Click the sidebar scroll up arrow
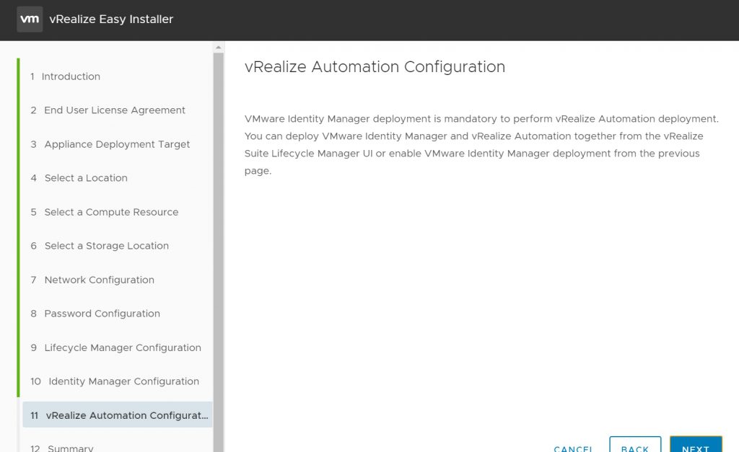This screenshot has height=452, width=739. pos(218,47)
